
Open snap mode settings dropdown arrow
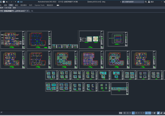coord(130,113)
